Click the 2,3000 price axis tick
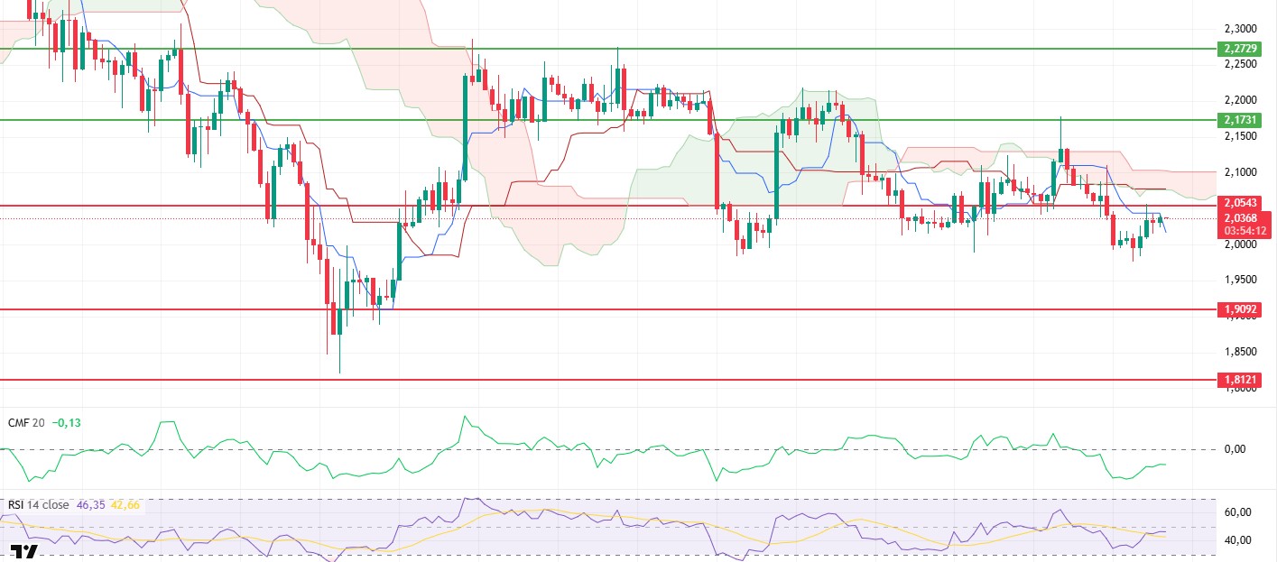 click(1241, 28)
